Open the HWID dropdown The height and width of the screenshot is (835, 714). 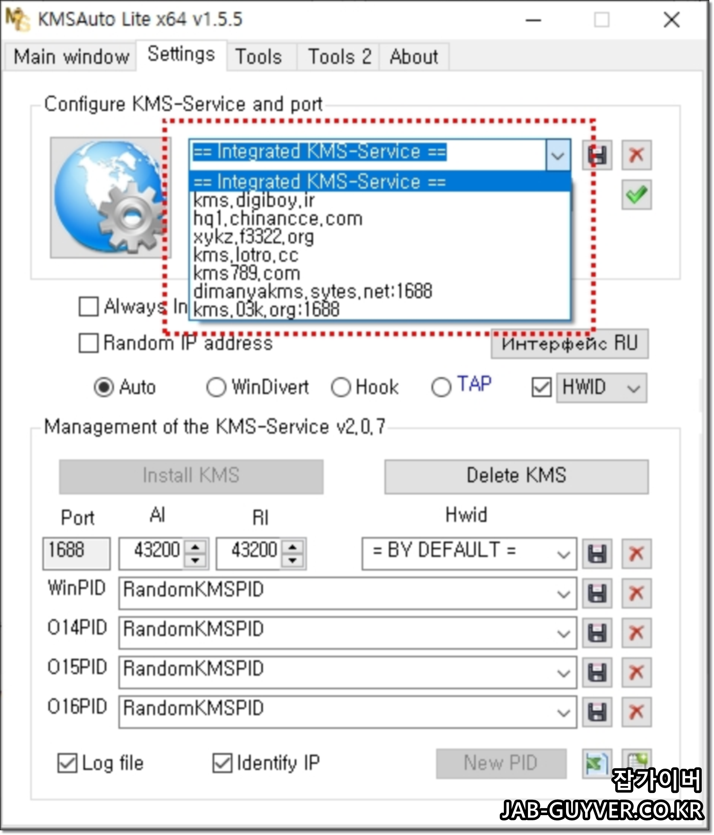coord(634,388)
